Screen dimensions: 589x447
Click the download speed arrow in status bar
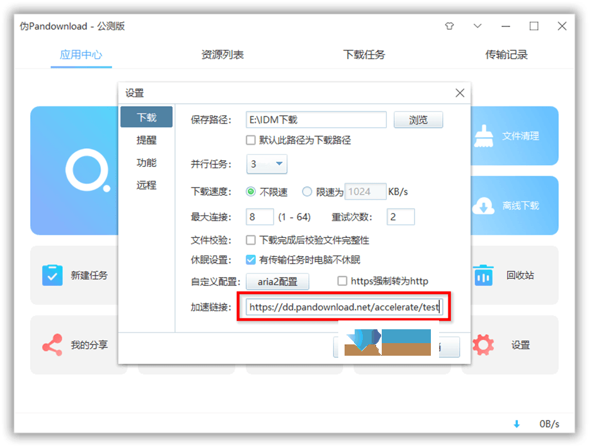click(517, 424)
